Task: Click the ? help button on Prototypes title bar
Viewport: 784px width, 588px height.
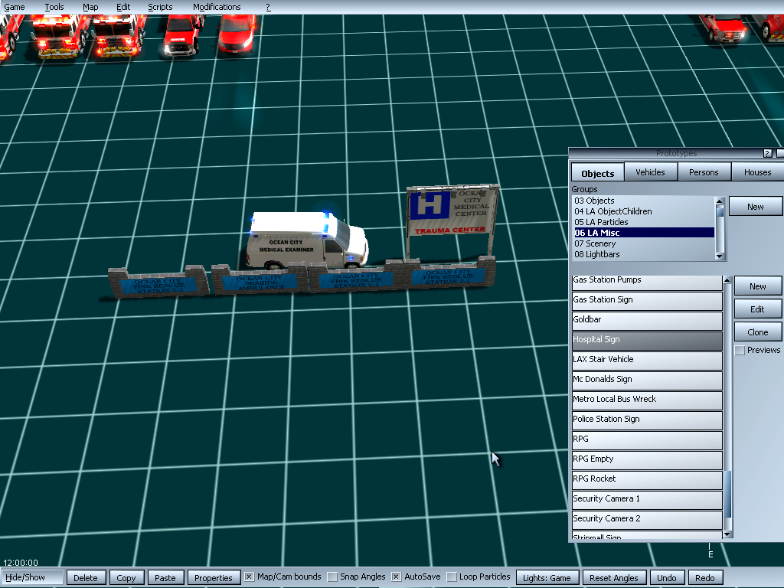Action: coord(767,153)
